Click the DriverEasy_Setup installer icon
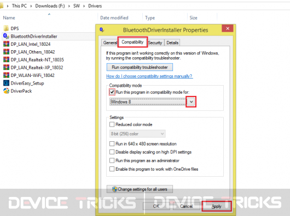This screenshot has height=216, width=290. (x=6, y=83)
